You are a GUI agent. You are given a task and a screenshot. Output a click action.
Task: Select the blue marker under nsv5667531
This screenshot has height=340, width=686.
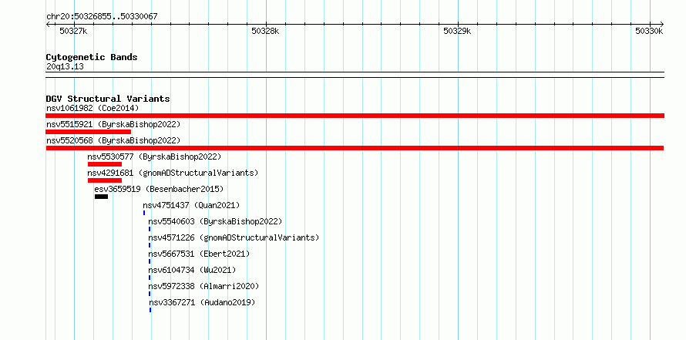coord(150,261)
